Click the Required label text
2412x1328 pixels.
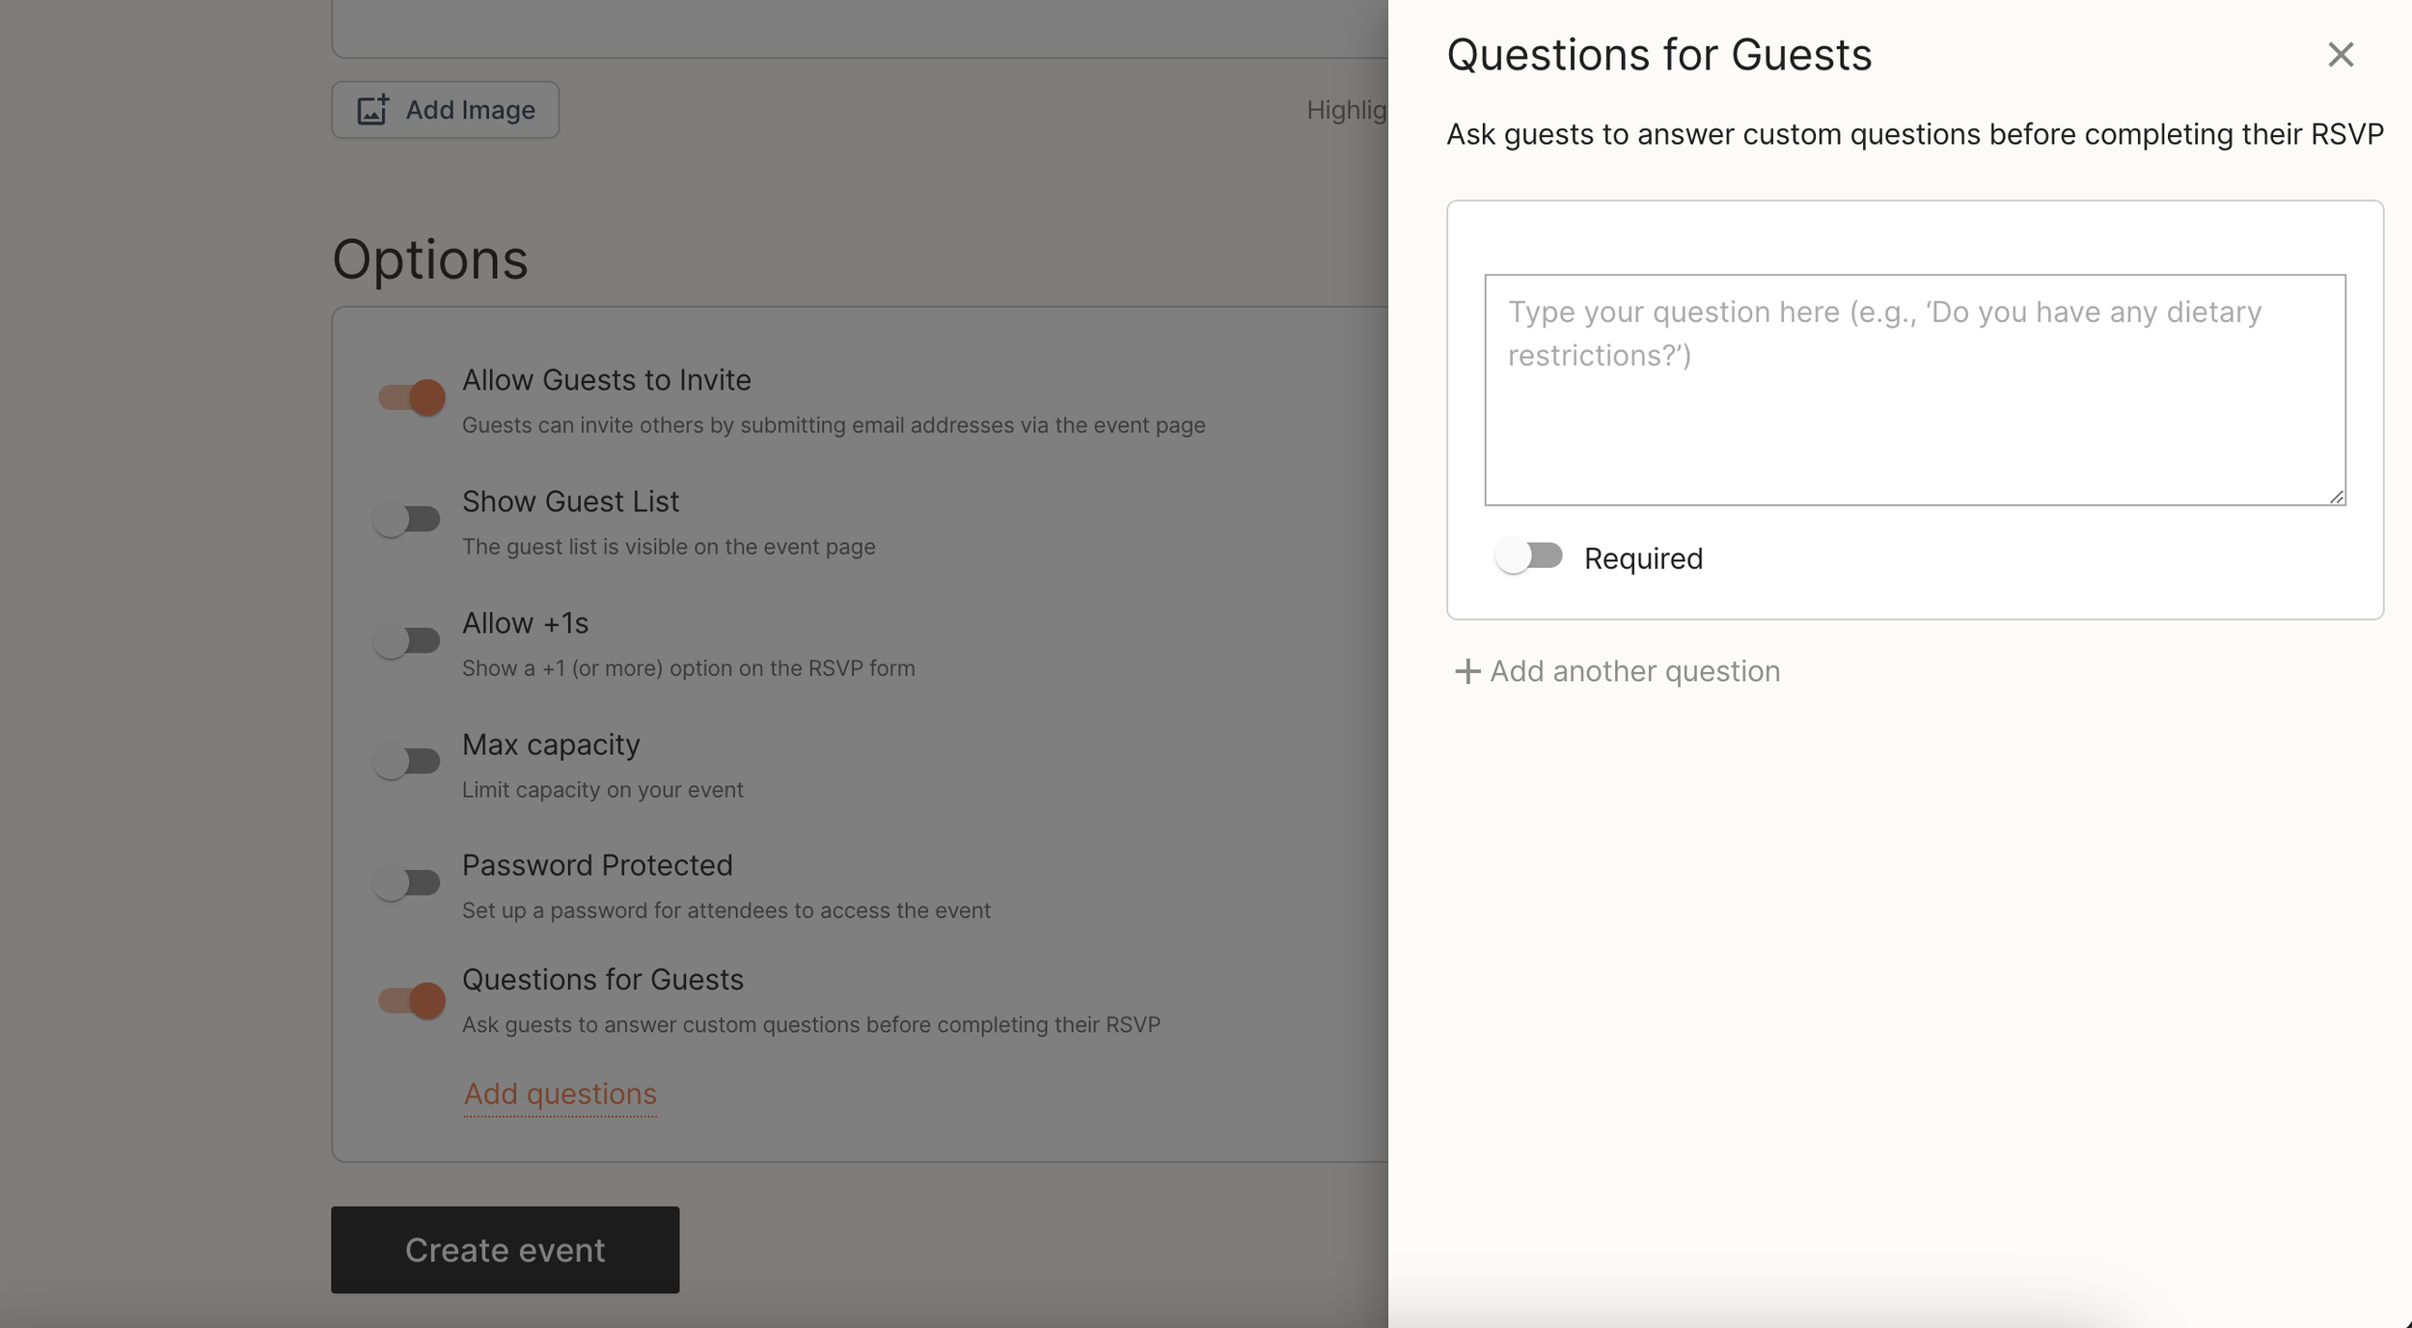pos(1642,558)
